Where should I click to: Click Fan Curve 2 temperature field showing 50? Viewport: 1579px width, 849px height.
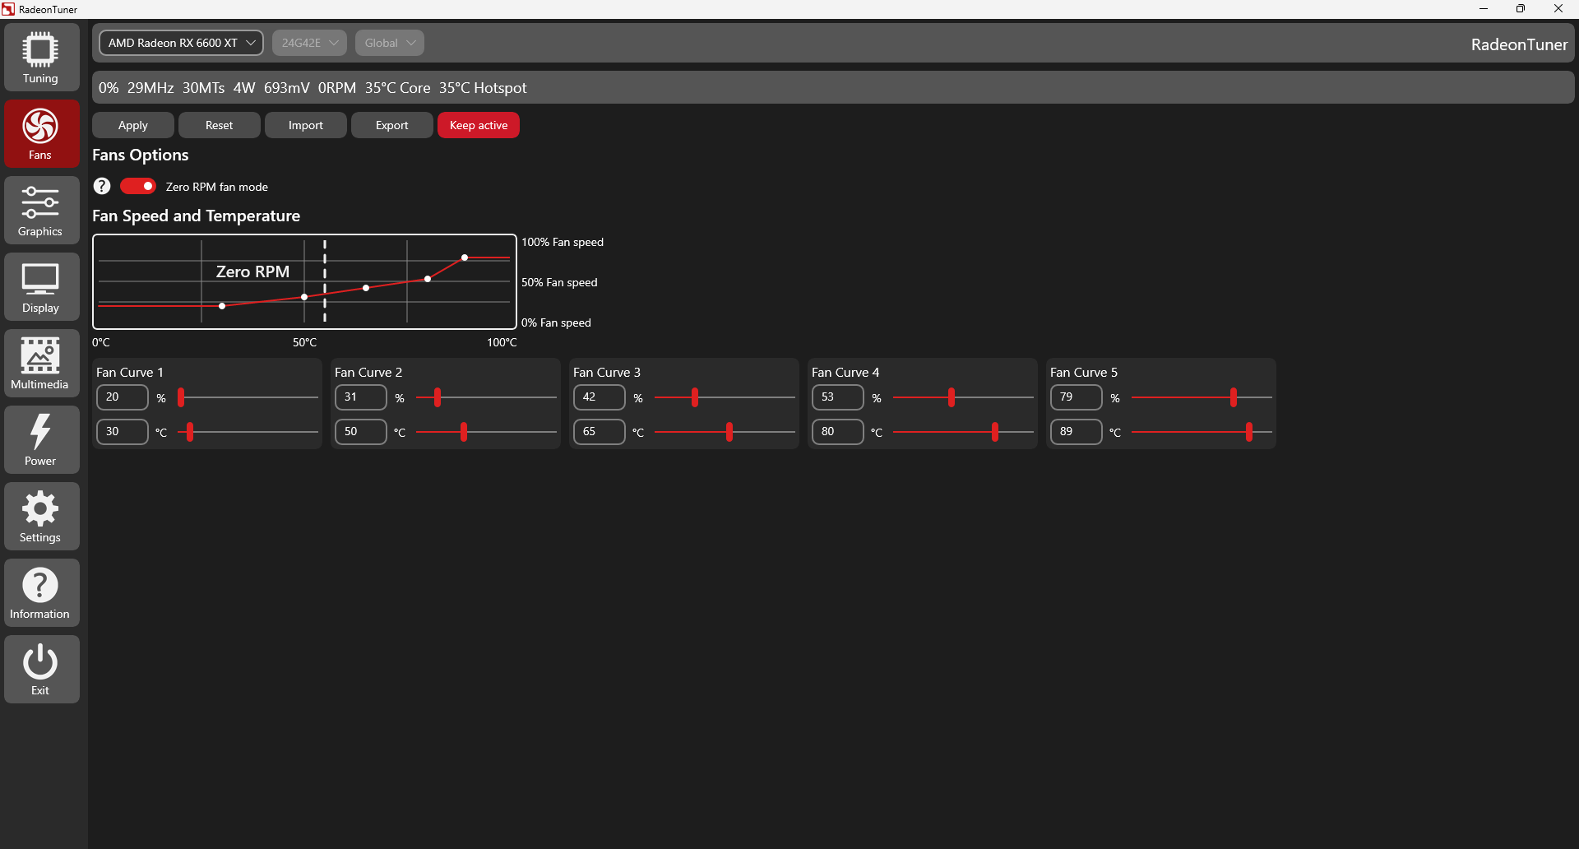pyautogui.click(x=361, y=432)
